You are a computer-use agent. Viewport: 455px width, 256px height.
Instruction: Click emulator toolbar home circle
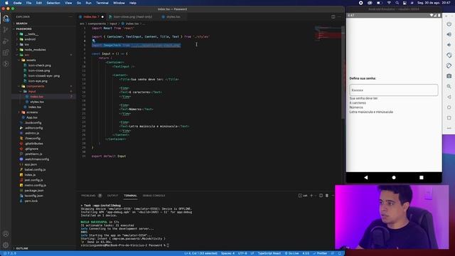pyautogui.click(x=449, y=107)
